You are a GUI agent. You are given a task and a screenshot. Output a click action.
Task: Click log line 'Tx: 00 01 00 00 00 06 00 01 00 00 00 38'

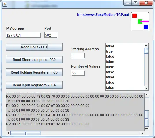point(37,120)
